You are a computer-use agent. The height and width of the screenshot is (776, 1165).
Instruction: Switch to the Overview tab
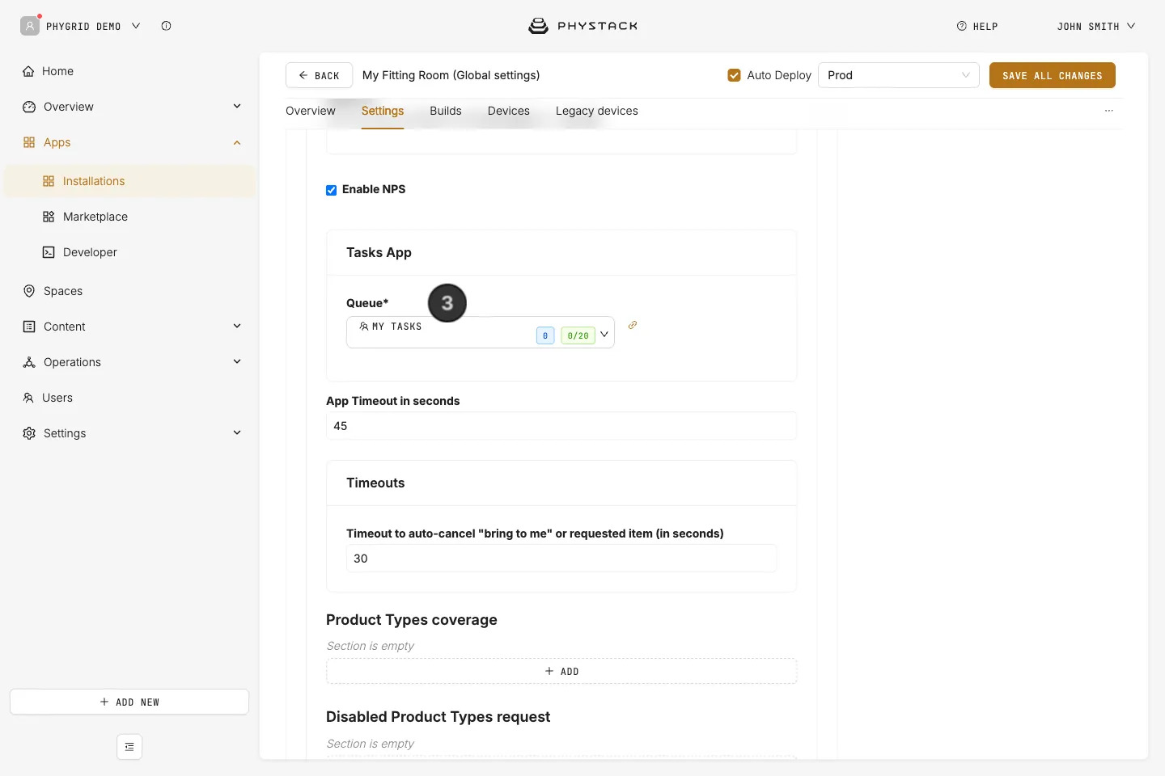pos(311,111)
